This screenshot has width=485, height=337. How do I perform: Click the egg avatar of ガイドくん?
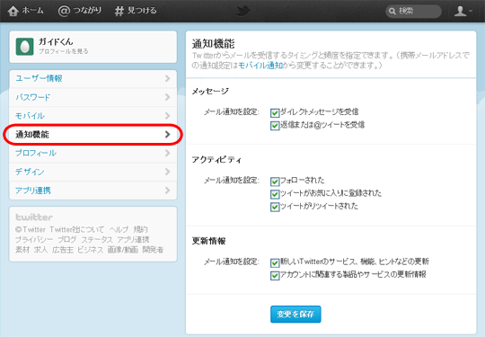[x=25, y=47]
